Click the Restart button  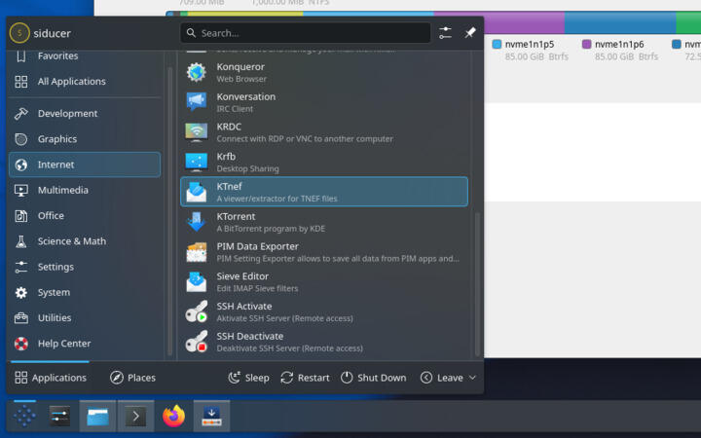click(x=305, y=378)
